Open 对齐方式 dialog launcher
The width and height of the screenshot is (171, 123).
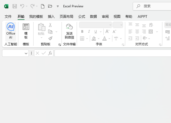(160, 45)
